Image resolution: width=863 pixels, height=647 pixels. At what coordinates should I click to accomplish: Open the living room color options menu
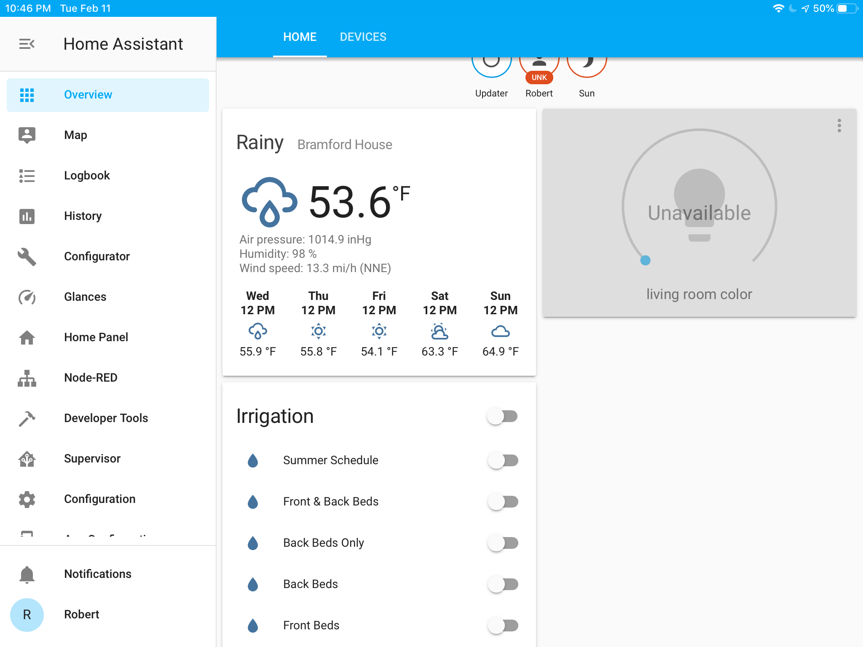pos(840,126)
